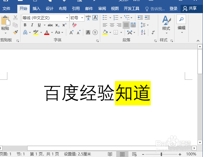Align text to the right
Screen dimensions: 203x157
point(119,25)
